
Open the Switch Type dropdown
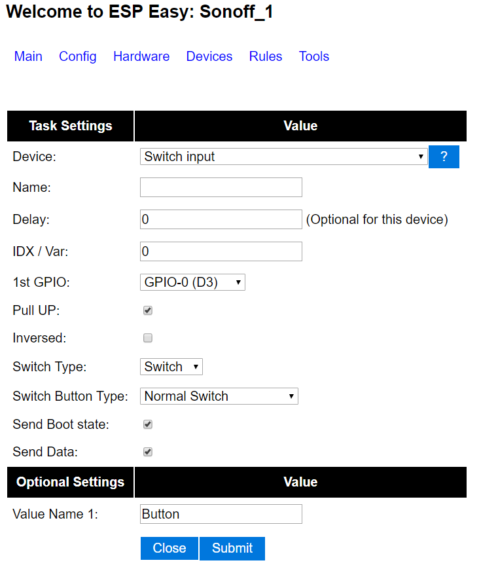171,367
